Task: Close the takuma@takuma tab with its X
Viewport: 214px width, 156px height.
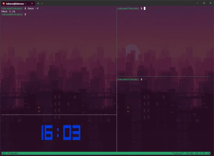Action: (32, 3)
